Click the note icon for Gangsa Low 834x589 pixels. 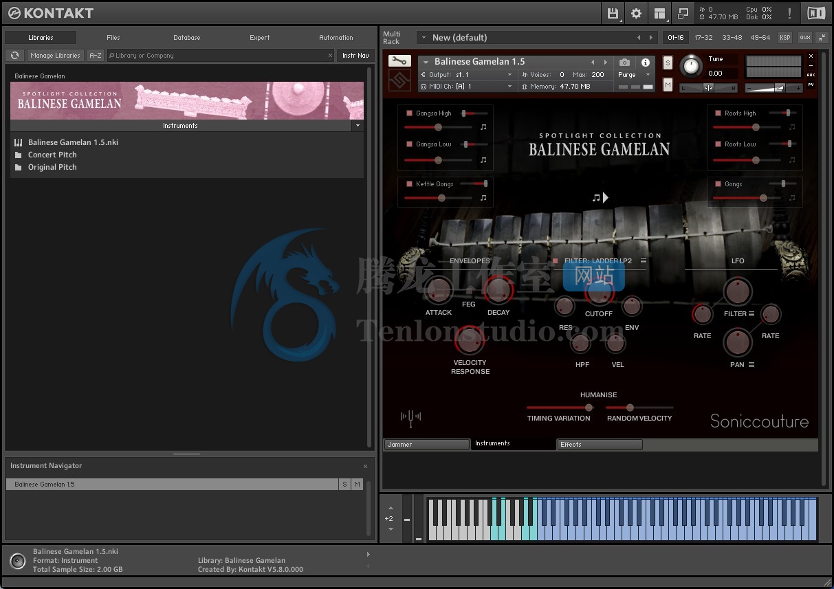point(483,159)
